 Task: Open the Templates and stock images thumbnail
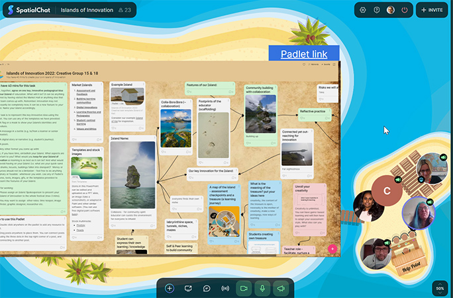87,168
